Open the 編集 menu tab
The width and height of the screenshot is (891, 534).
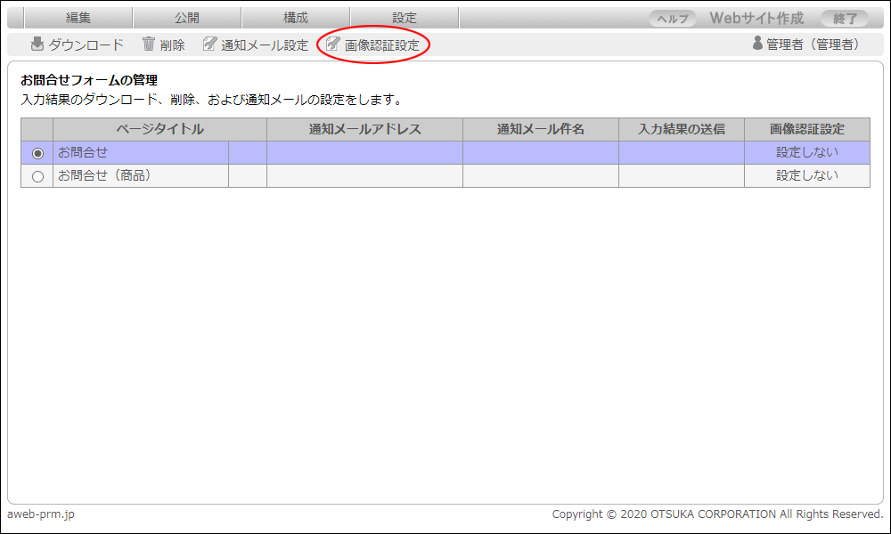pyautogui.click(x=78, y=18)
